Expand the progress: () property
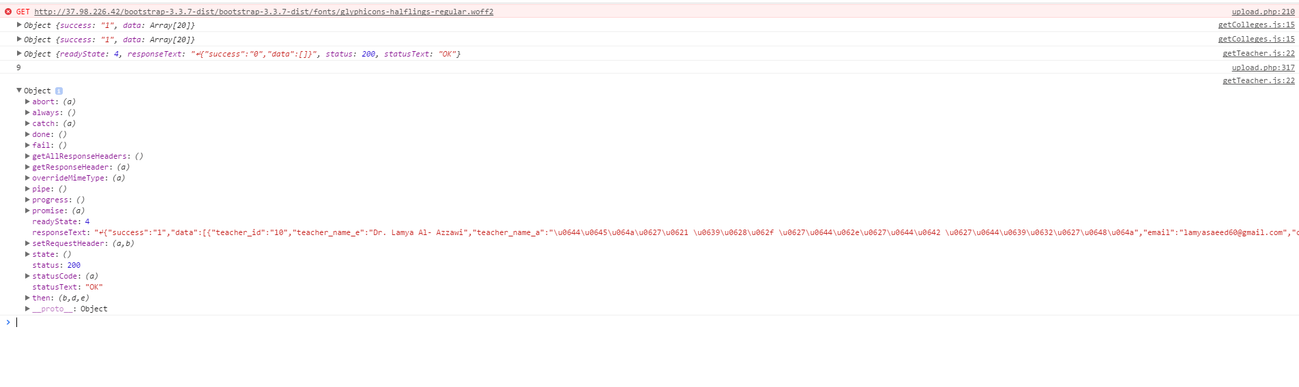Image resolution: width=1299 pixels, height=387 pixels. click(x=27, y=200)
